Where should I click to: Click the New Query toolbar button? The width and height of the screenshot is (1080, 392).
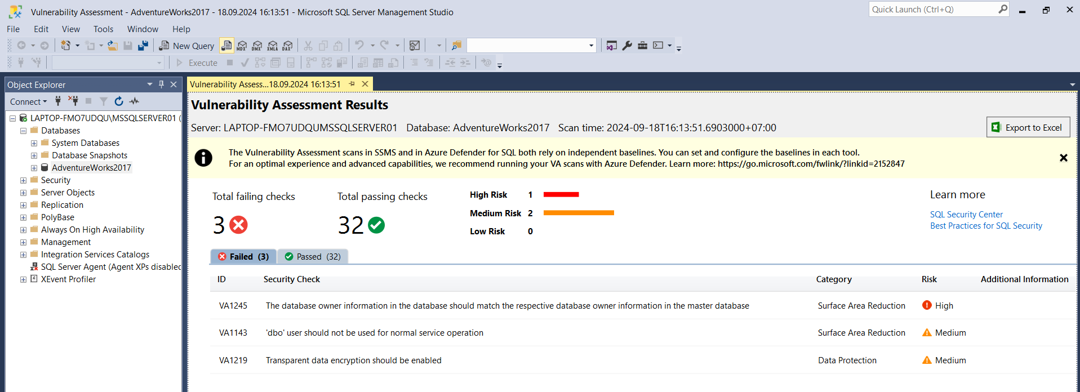click(x=186, y=46)
